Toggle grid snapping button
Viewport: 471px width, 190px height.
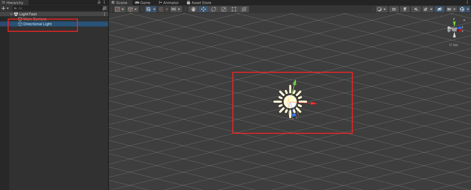pyautogui.click(x=161, y=9)
